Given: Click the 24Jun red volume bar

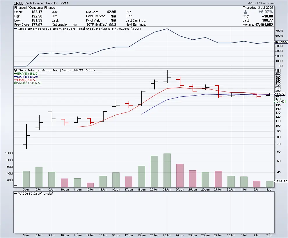Looking at the screenshot, I should point(180,175).
